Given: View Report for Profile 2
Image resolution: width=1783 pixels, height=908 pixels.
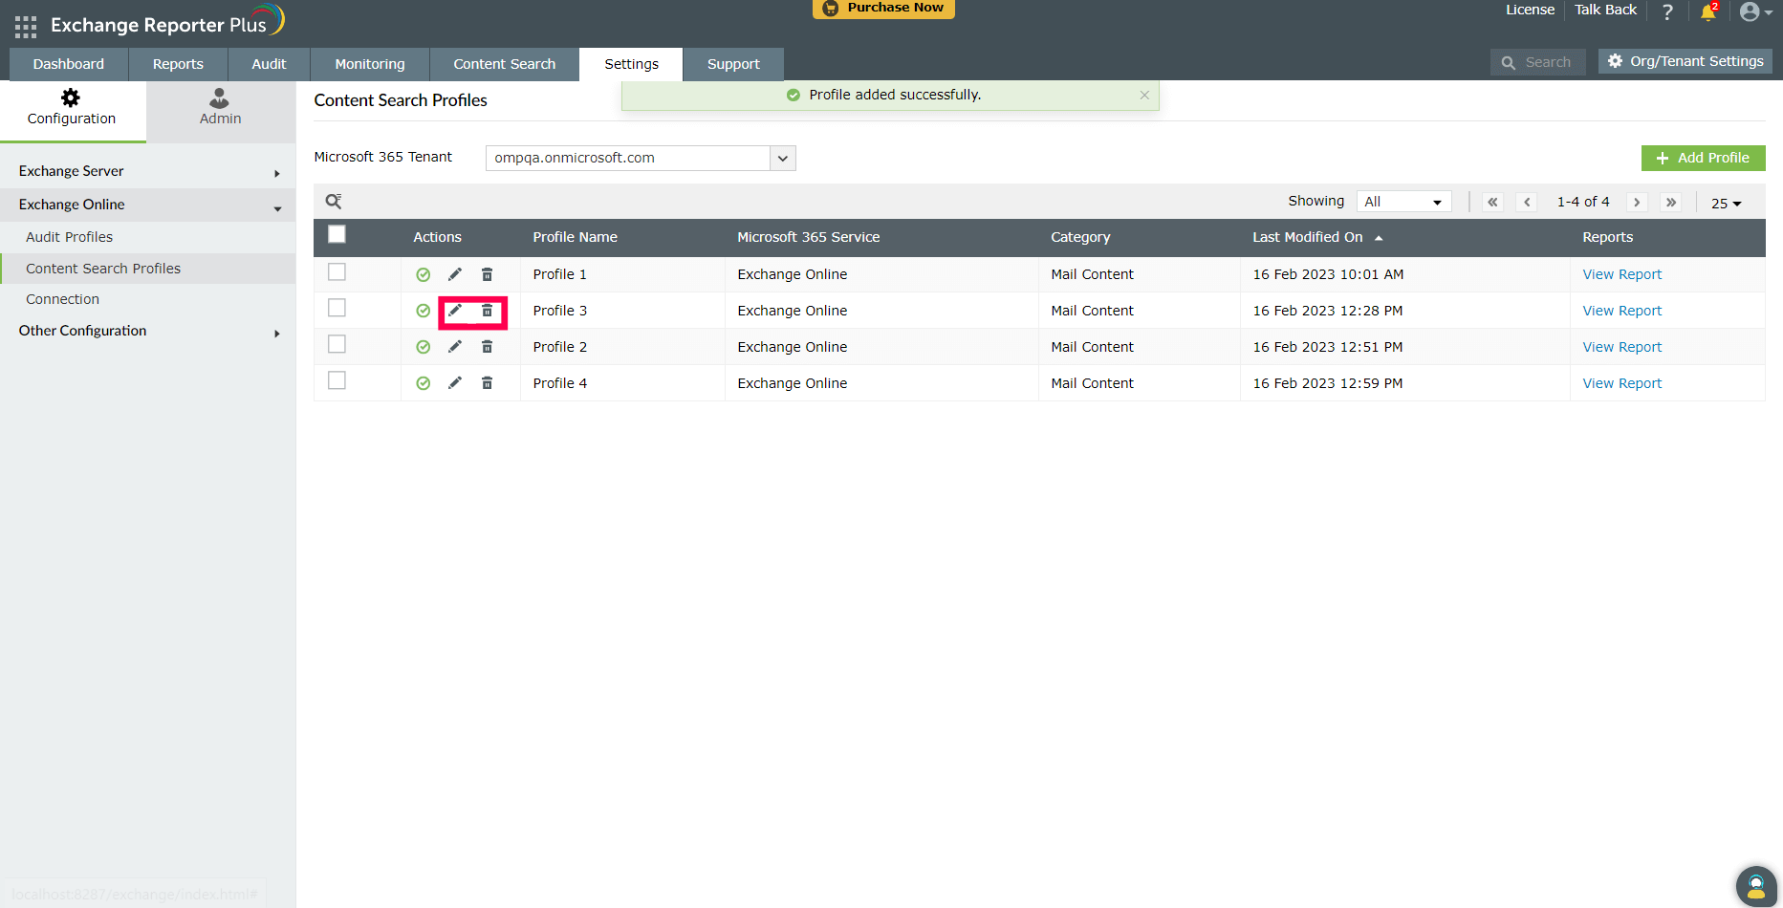Looking at the screenshot, I should coord(1622,347).
